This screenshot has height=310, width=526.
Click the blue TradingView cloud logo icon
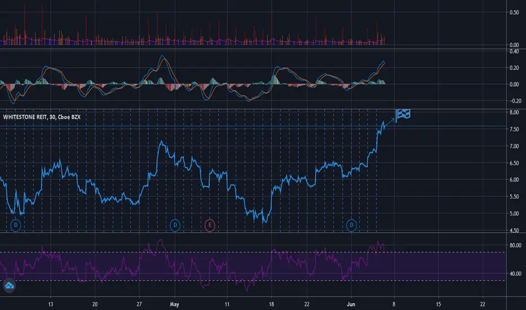tap(9, 286)
